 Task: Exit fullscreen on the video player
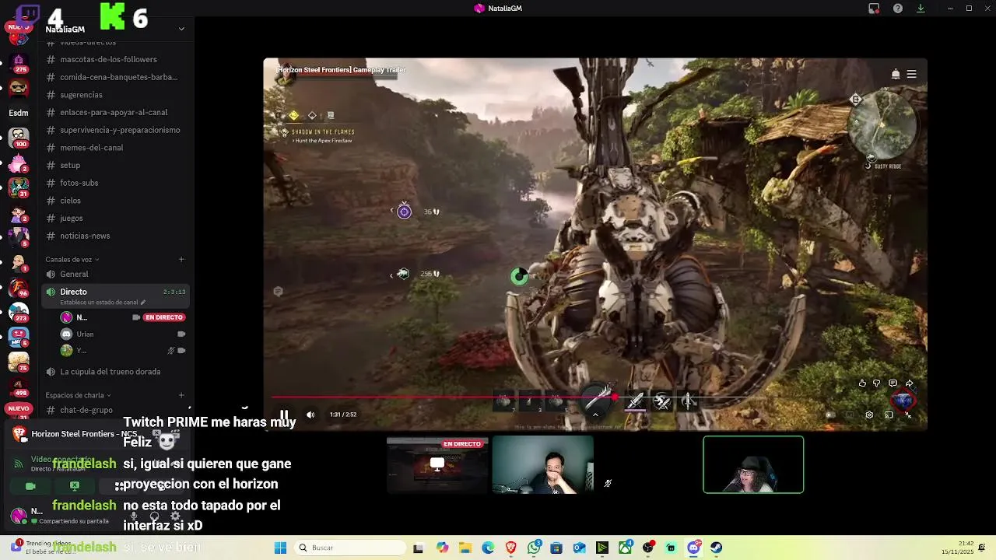click(x=908, y=415)
